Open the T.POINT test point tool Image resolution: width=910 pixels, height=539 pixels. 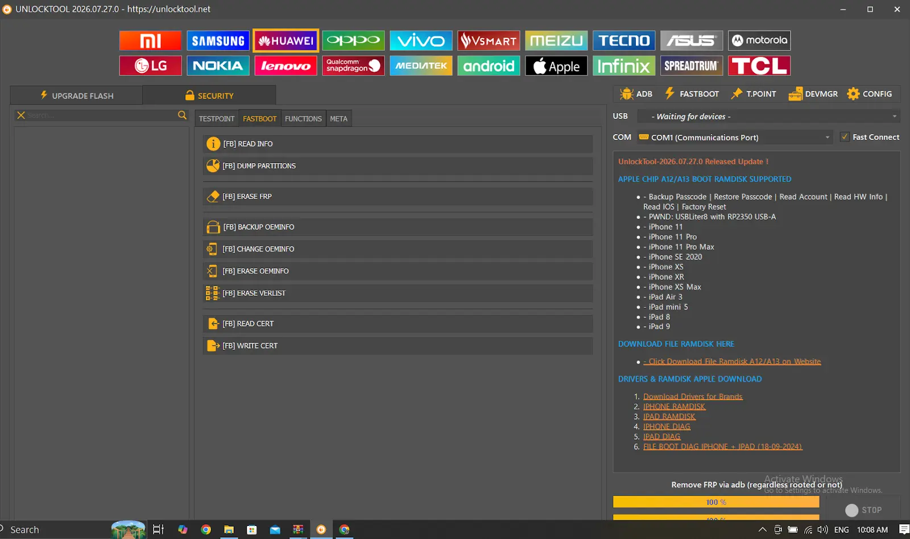pos(754,94)
